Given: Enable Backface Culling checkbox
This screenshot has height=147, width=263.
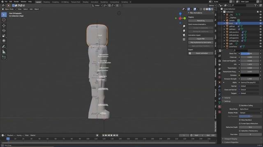Looking at the screenshot, I should coord(240,105).
